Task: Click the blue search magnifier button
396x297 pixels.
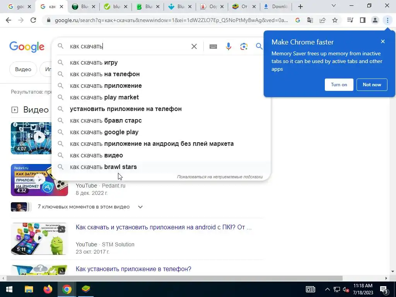Action: pos(259,46)
